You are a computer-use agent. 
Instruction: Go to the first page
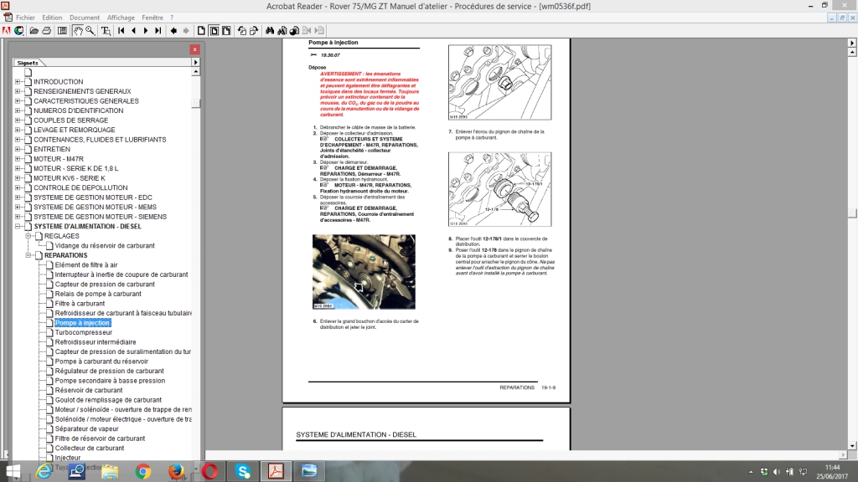[121, 31]
